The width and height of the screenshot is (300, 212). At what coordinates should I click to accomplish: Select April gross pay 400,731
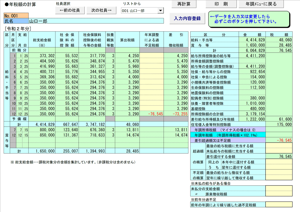pos(42,72)
